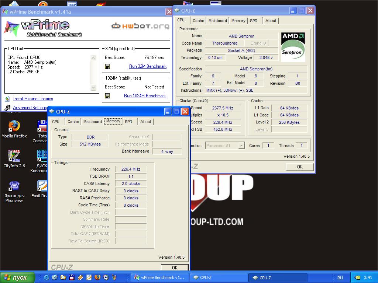
Task: Click the Outlook Express quick launch icon
Action: (x=55, y=277)
